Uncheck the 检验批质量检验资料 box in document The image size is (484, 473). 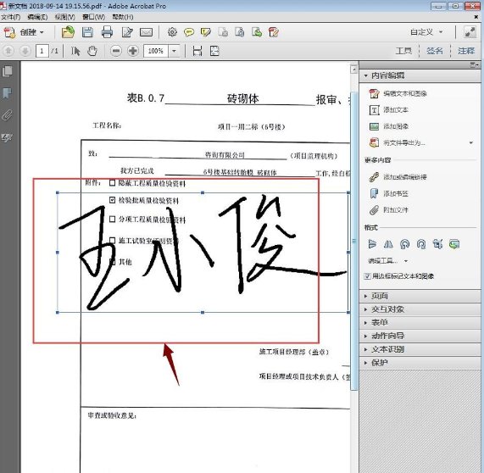click(113, 200)
